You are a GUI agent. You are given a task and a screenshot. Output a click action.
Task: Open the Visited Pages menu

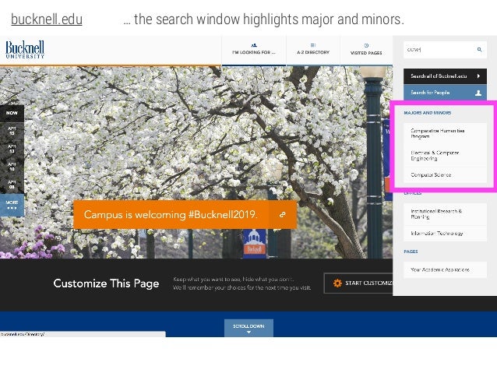pyautogui.click(x=366, y=50)
